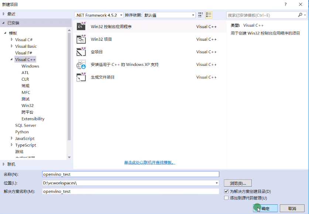Select the 常规 template category
The height and width of the screenshot is (214, 309).
tap(25, 86)
